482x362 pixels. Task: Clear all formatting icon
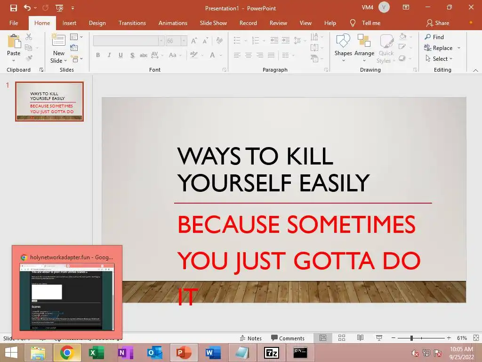point(219,41)
